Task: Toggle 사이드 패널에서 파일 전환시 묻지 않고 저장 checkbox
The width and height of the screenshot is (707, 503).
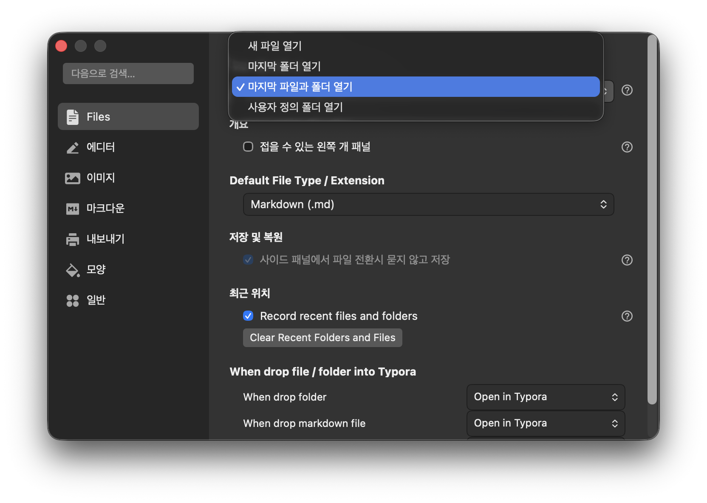Action: 248,260
